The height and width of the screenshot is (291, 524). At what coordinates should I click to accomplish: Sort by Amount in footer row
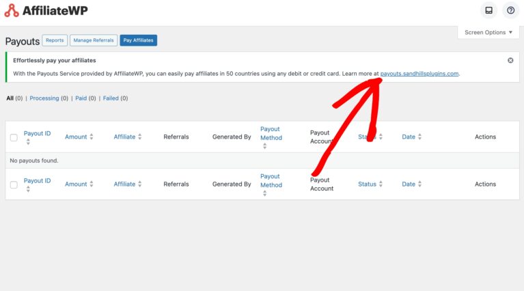coord(76,184)
